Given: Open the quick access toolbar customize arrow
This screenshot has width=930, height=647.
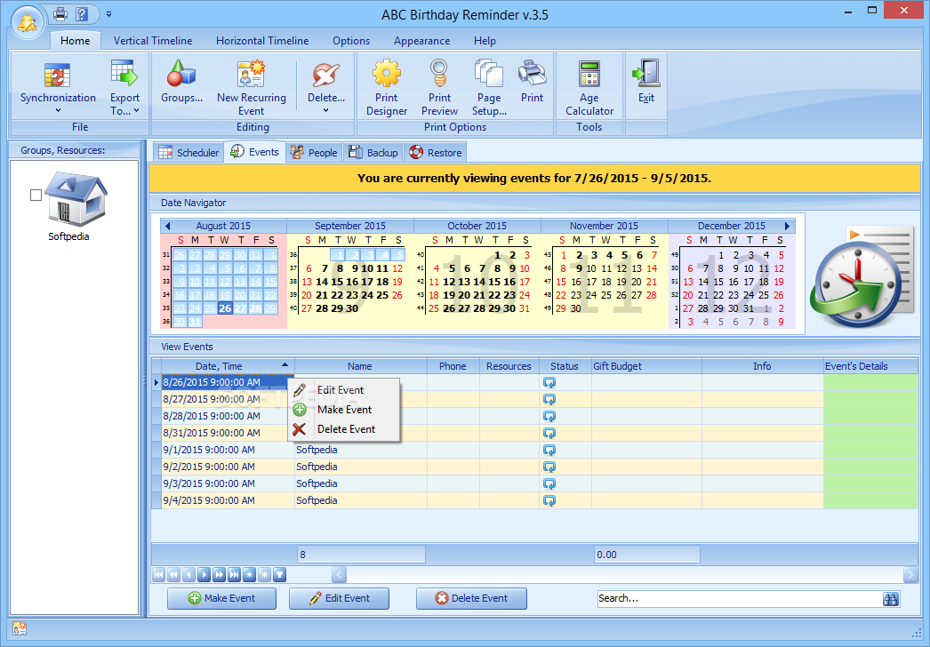Looking at the screenshot, I should pos(108,14).
